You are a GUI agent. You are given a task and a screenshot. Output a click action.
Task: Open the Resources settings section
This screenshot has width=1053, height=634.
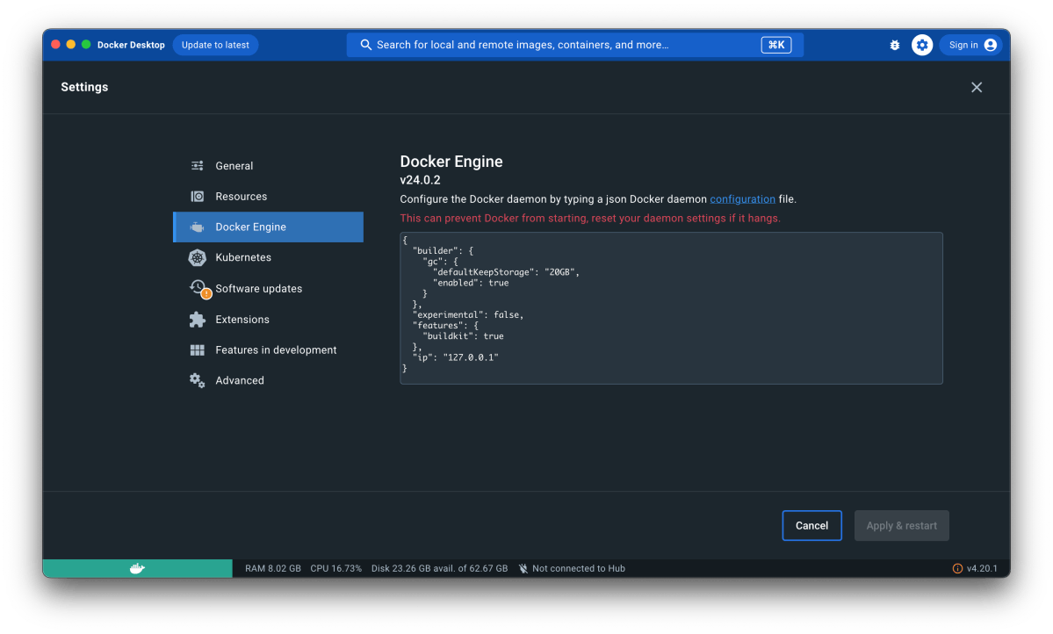click(268, 196)
